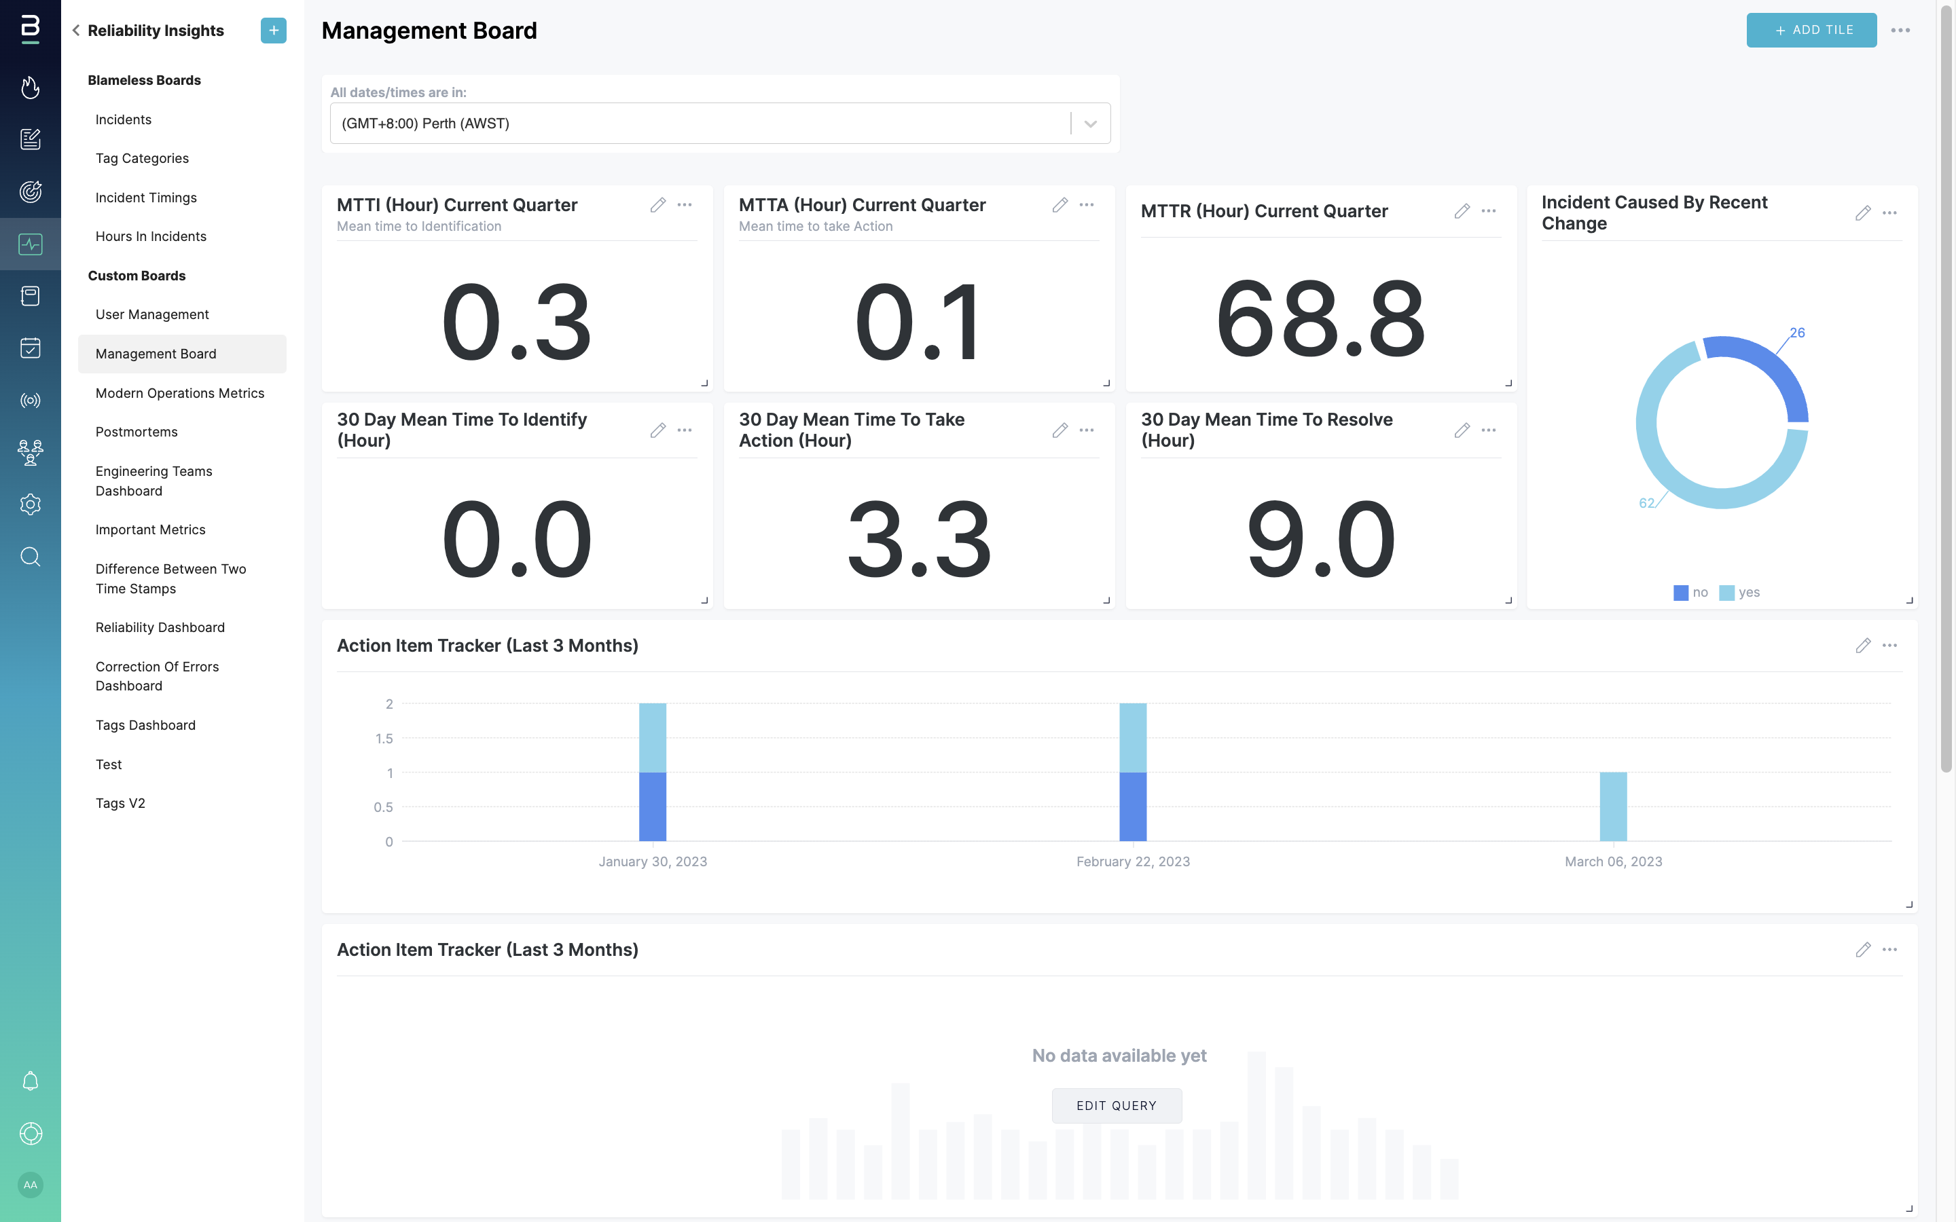Select Modern Operations Metrics board
Screen dimensions: 1956x1222
179,393
